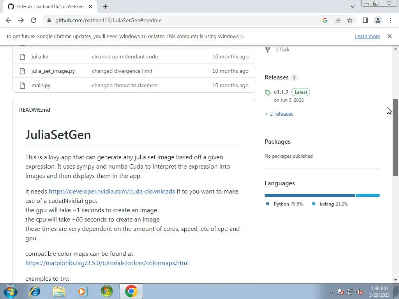Open the Chrome profile avatar

(x=378, y=20)
